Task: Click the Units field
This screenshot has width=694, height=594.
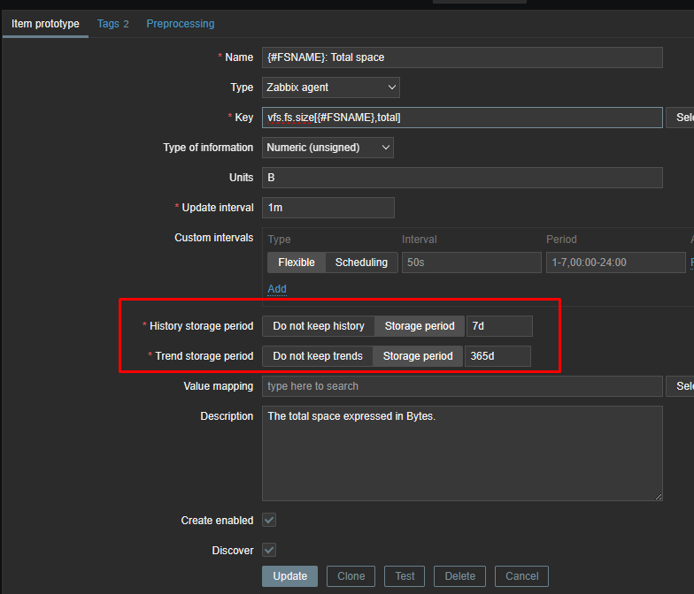Action: pyautogui.click(x=462, y=178)
